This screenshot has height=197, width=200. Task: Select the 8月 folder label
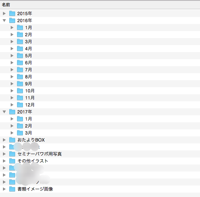pos(28,77)
